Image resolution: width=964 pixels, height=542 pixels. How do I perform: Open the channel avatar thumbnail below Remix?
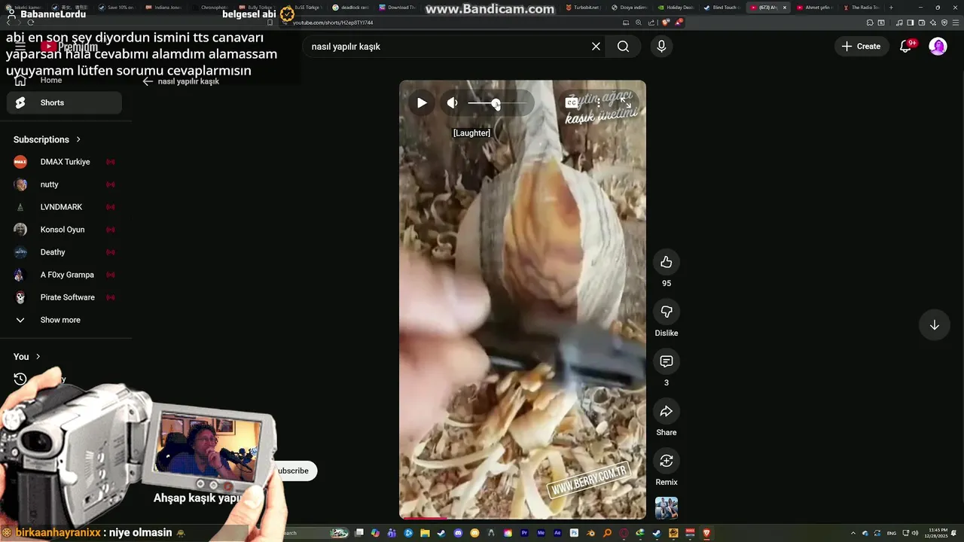tap(667, 508)
